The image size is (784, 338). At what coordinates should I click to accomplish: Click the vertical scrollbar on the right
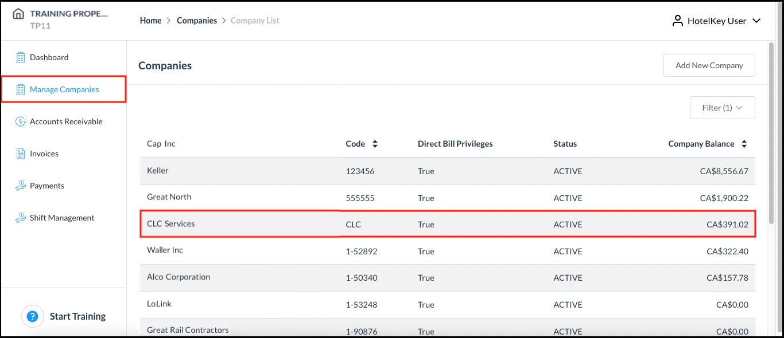(x=771, y=132)
